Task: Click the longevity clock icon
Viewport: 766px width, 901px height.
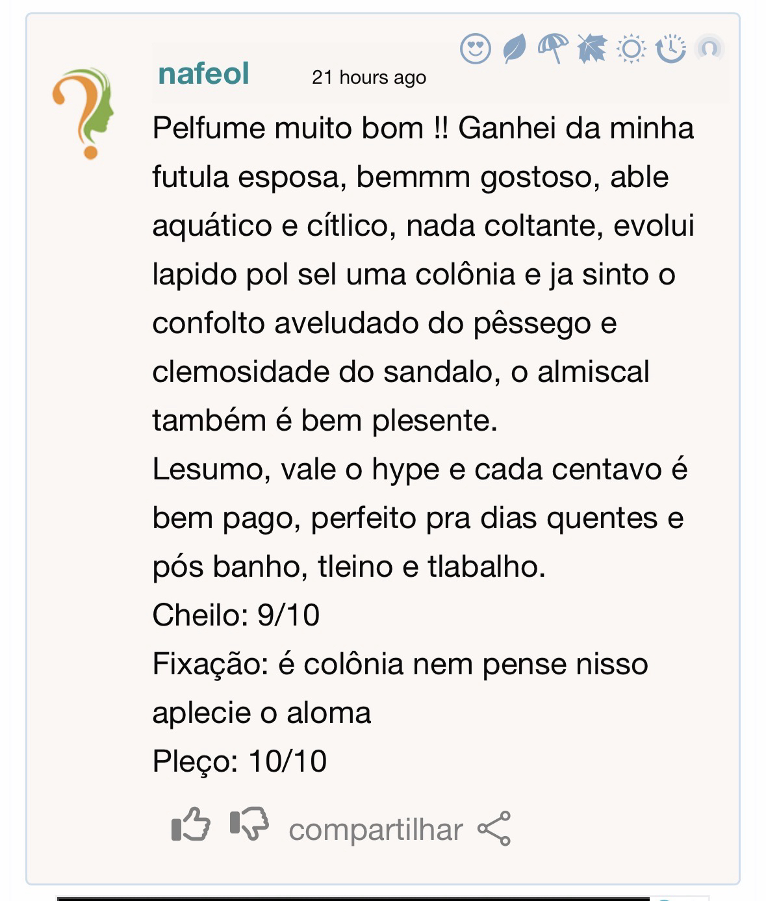Action: [670, 49]
